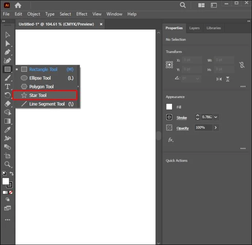Select the Shape Builder tool
The height and width of the screenshot is (245, 252).
pos(7,112)
